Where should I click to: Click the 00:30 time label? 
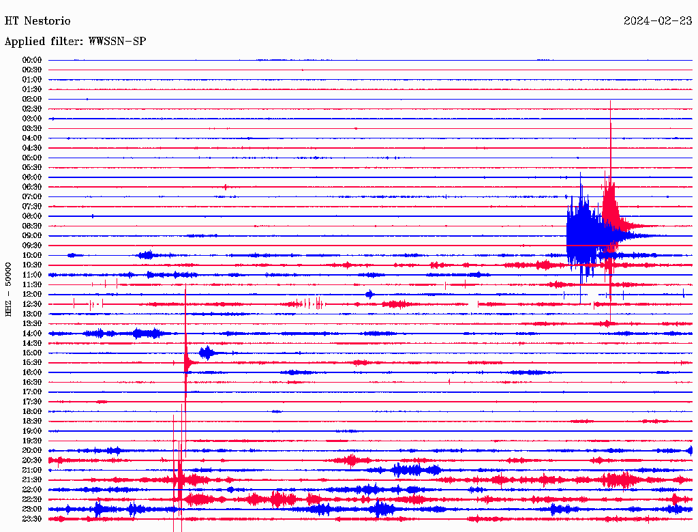coord(32,70)
